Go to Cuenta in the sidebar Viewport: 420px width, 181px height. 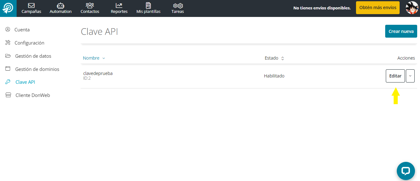pyautogui.click(x=22, y=29)
